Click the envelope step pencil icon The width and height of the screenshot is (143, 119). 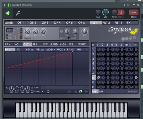tap(75, 91)
